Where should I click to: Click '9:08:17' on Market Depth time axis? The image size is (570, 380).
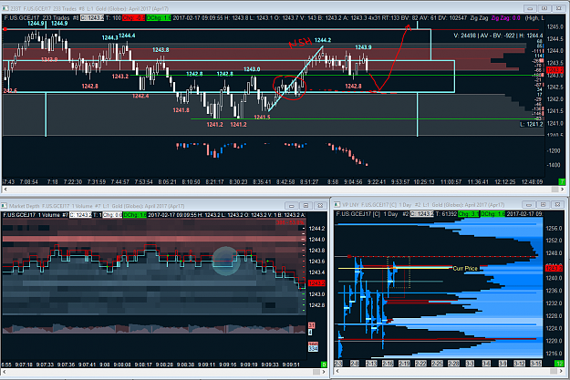pyautogui.click(x=143, y=365)
